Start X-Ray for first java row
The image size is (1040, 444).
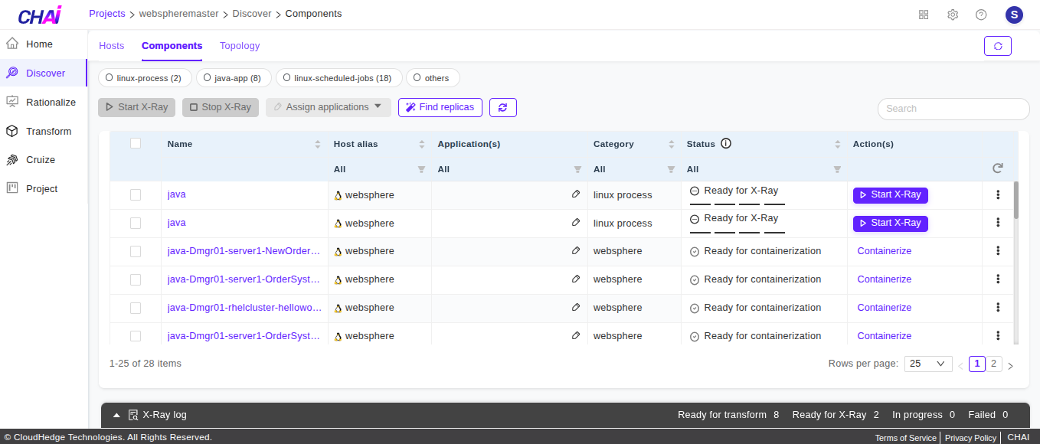click(891, 195)
